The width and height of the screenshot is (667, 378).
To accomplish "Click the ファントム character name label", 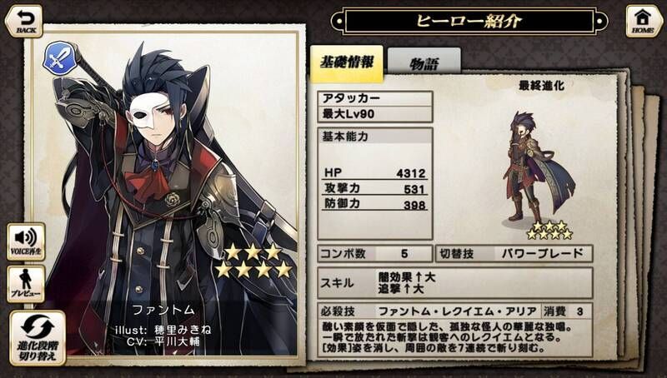I will coord(163,310).
